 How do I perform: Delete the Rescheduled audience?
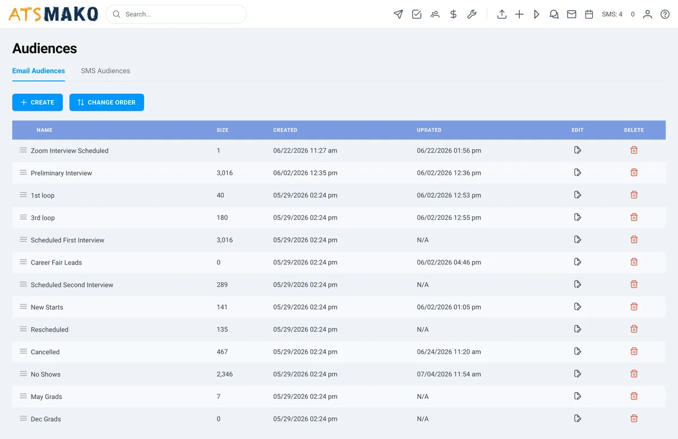634,329
